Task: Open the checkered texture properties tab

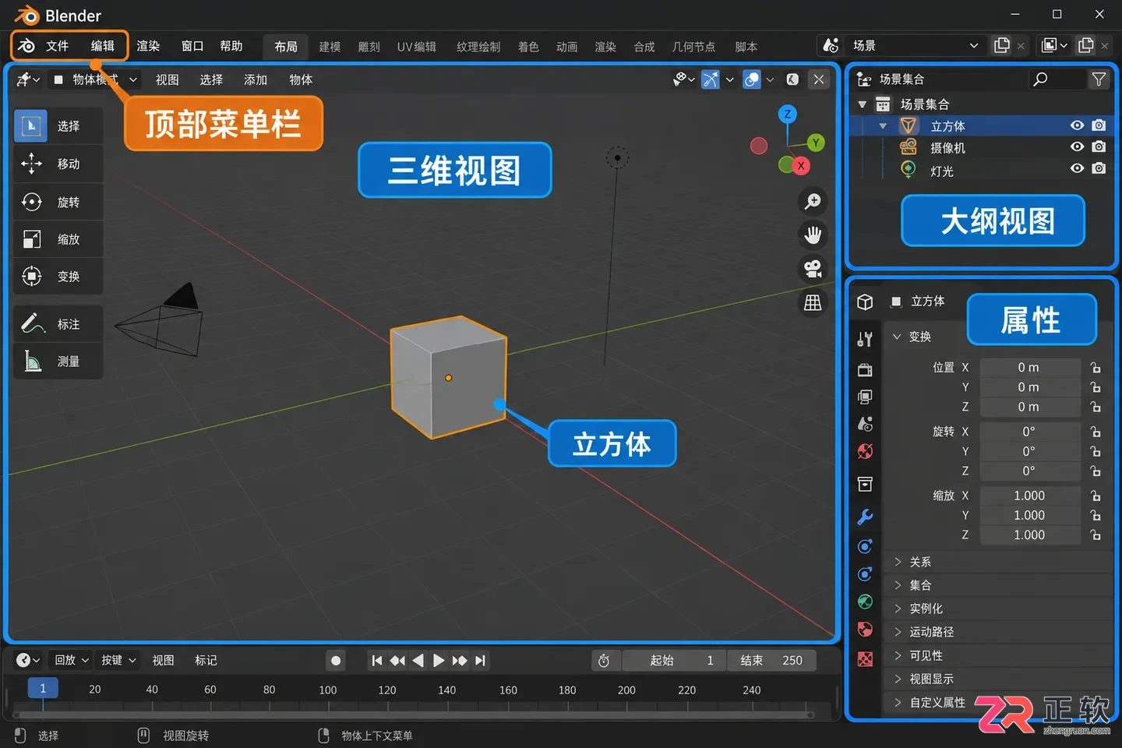Action: click(x=865, y=659)
